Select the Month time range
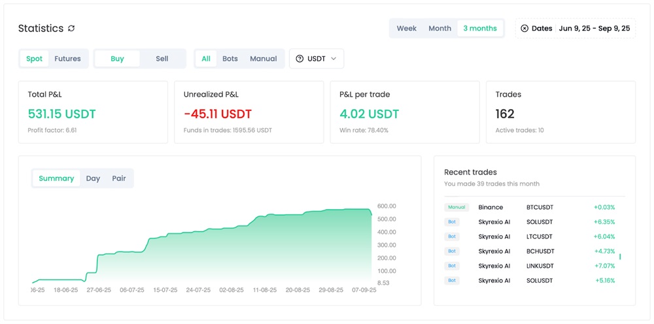 coord(440,28)
